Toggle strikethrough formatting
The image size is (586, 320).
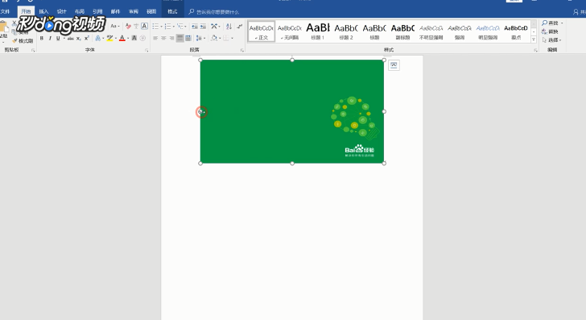(70, 38)
